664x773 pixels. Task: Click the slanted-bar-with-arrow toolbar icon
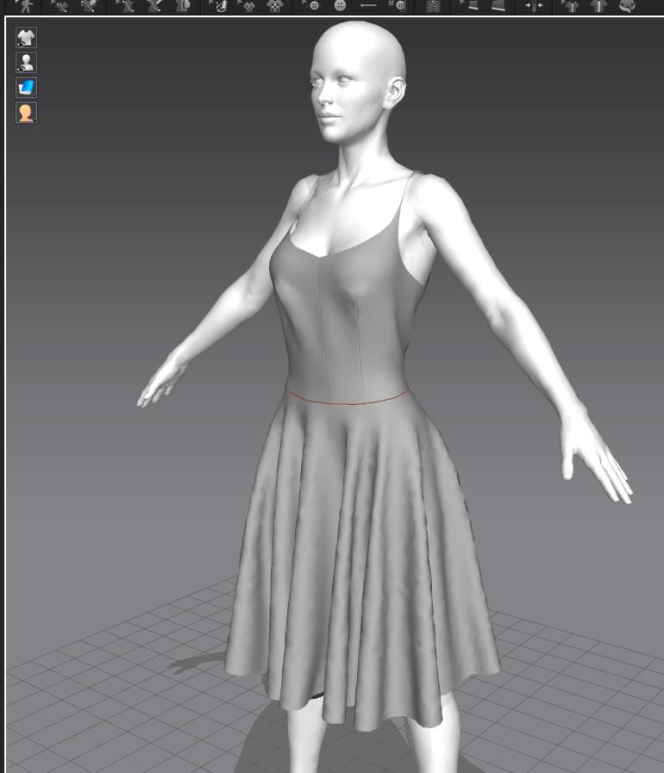click(468, 5)
